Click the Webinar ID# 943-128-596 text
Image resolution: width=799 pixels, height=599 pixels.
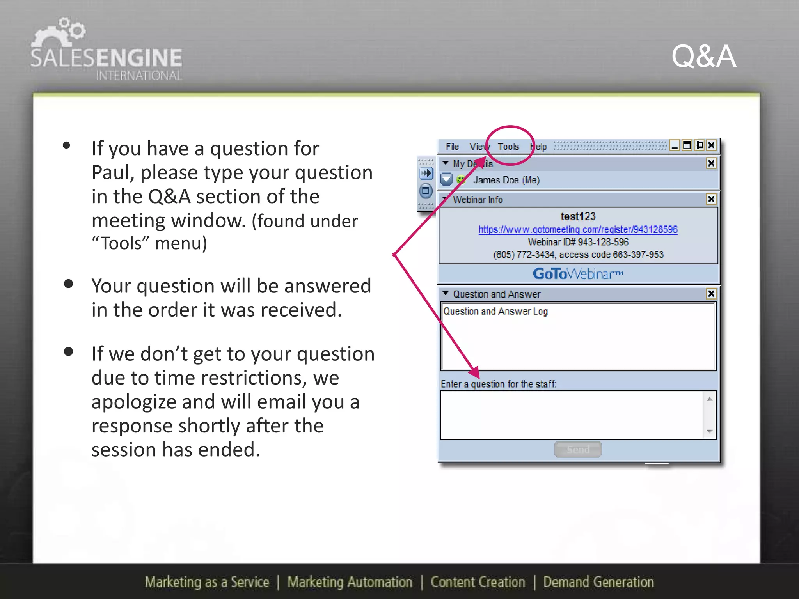pyautogui.click(x=578, y=242)
